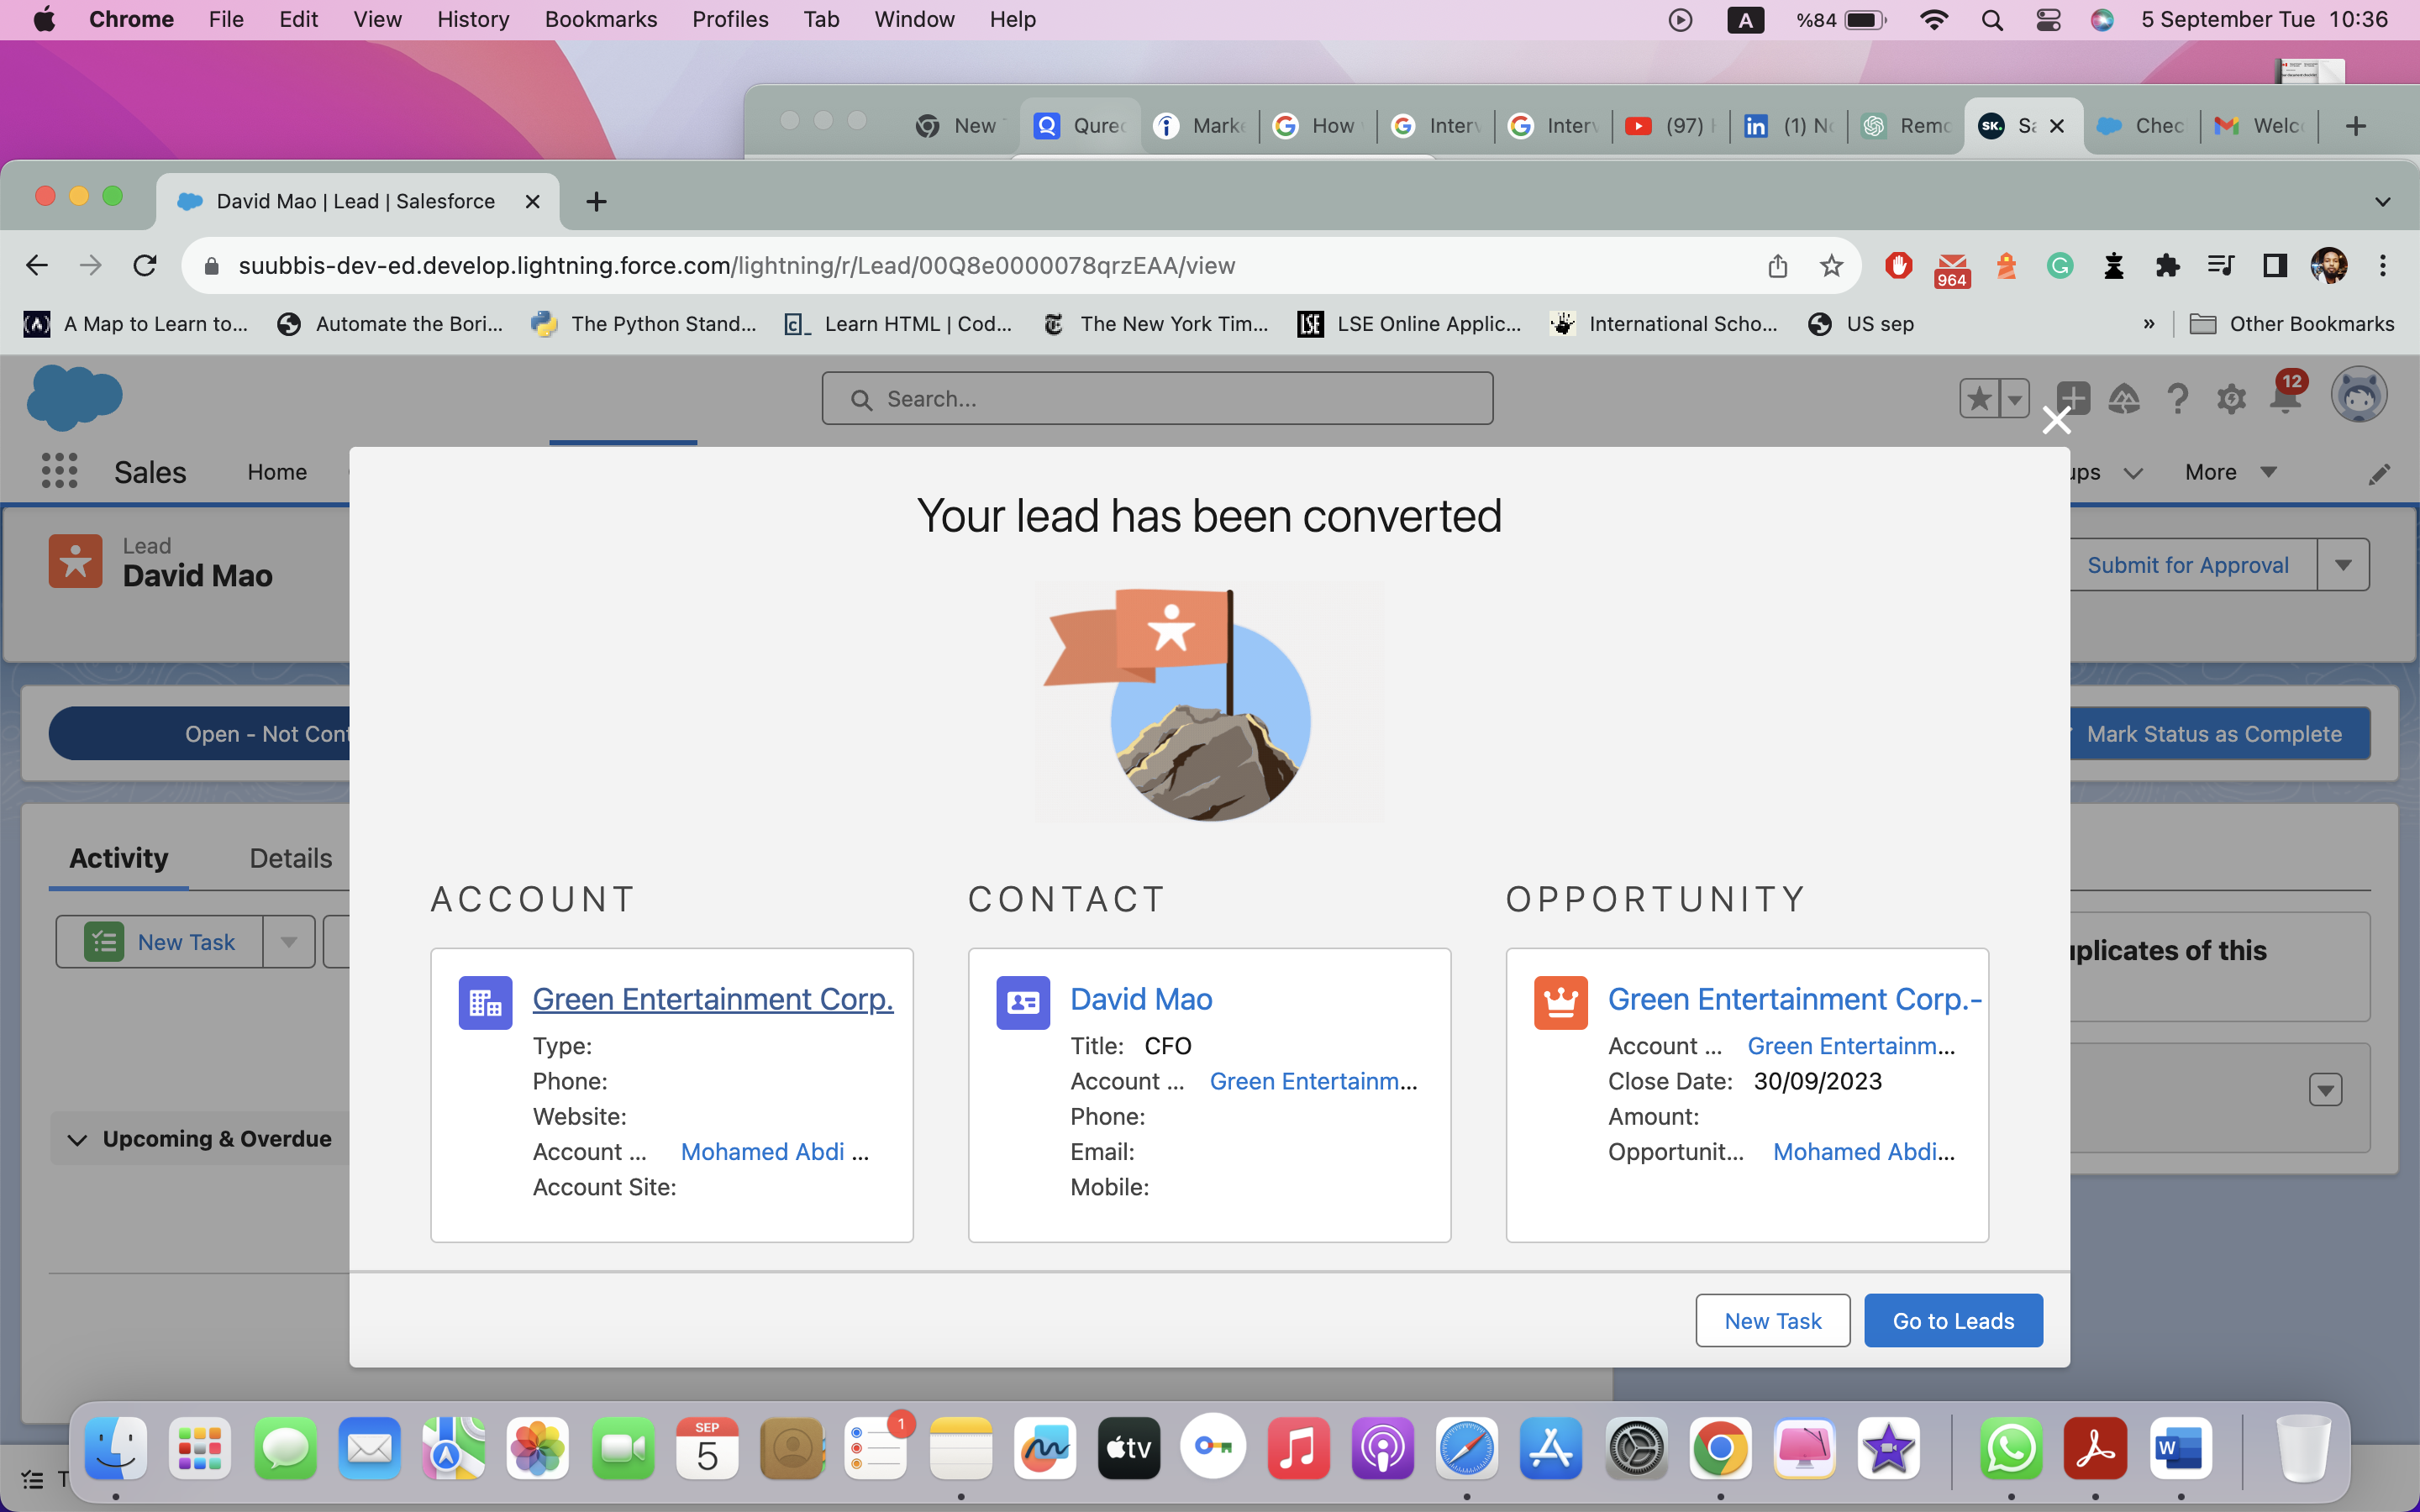Open Green Entertainment Corp.- opportunity link
This screenshot has height=1512, width=2420.
[1795, 999]
